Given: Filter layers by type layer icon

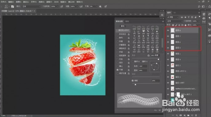Looking at the screenshot, I should (188, 17).
